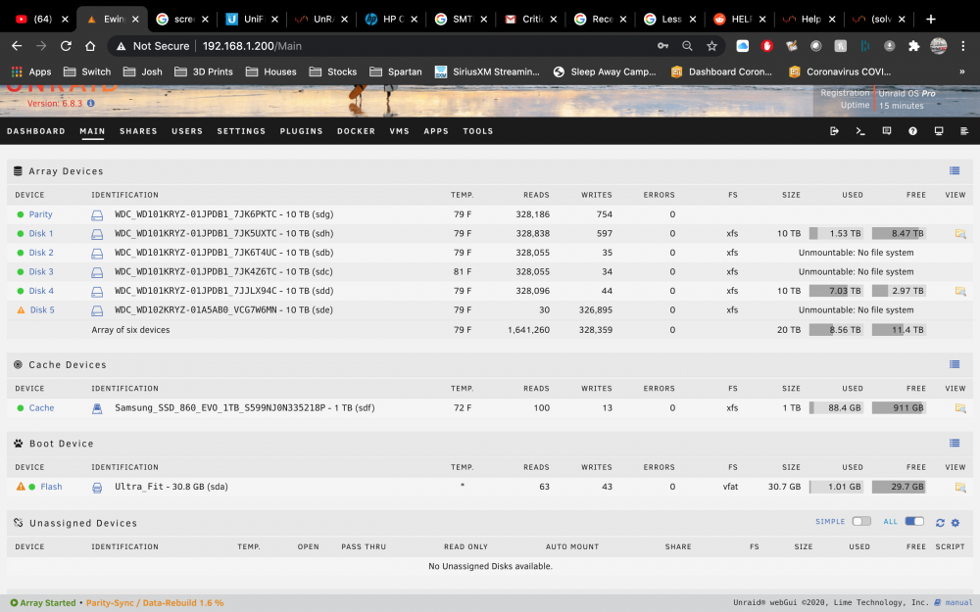
Task: Open the TOOLS tab
Action: 478,131
